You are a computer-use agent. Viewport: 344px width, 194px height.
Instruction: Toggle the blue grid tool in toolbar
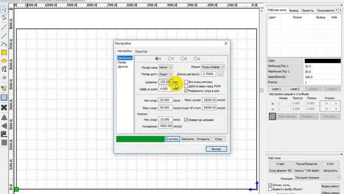(4, 98)
